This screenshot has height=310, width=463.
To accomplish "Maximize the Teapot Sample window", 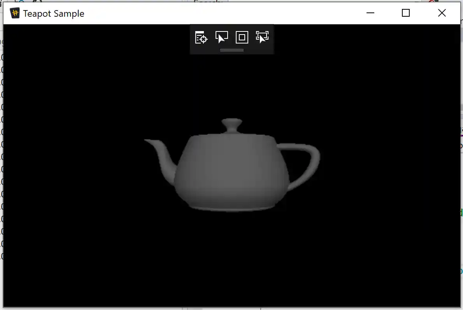I will pos(406,13).
